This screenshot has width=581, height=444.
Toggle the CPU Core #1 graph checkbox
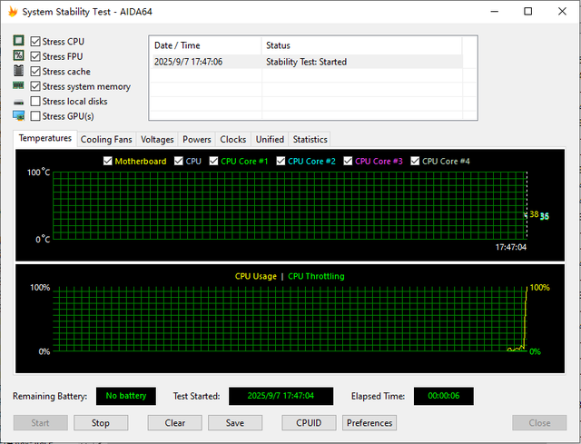(x=213, y=161)
